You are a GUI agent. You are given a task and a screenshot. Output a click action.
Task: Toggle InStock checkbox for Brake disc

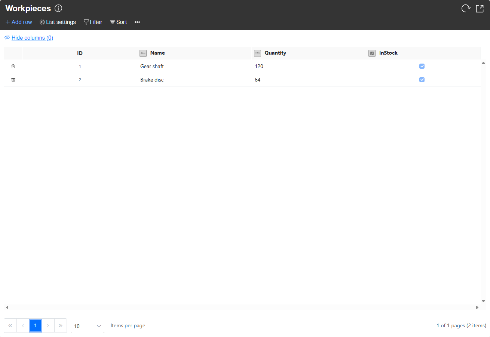click(422, 80)
